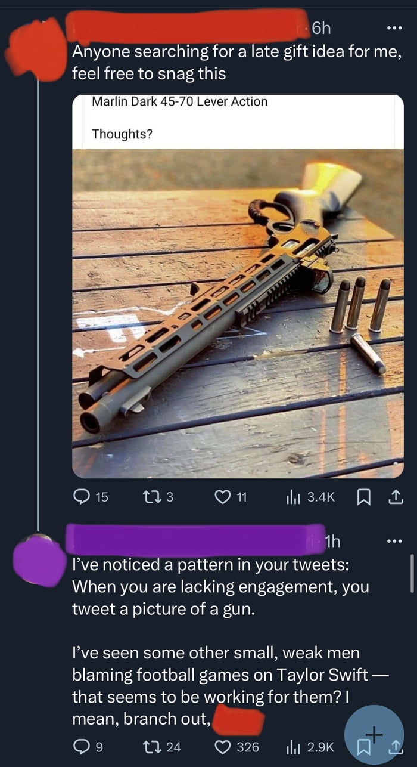Open quoted post titled Marlin Dark 45-70

[238, 117]
